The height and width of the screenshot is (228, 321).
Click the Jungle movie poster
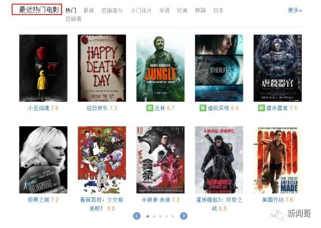pyautogui.click(x=161, y=68)
